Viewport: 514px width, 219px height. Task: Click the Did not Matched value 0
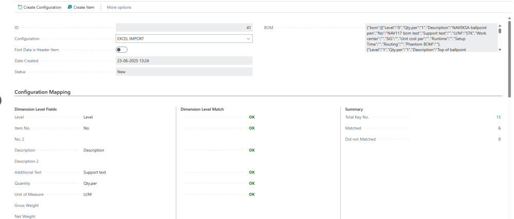(x=499, y=139)
